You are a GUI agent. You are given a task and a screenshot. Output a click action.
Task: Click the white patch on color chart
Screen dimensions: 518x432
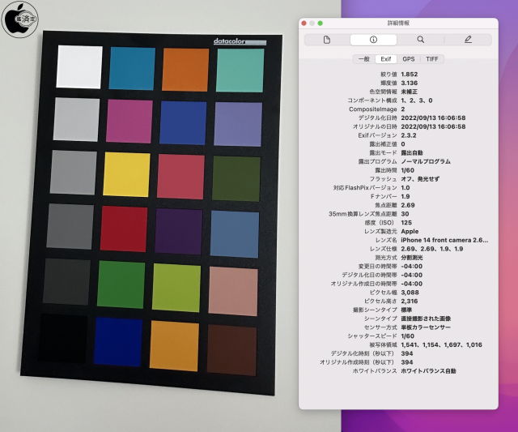(79, 66)
